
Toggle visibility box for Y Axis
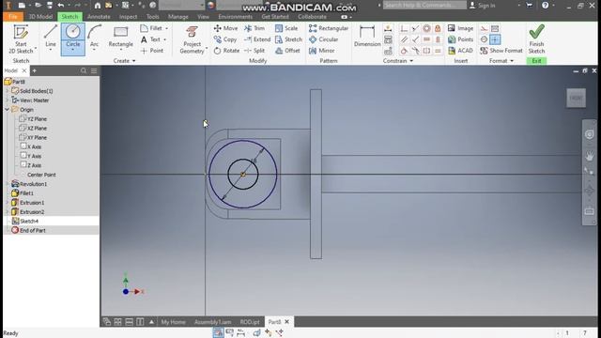click(23, 156)
